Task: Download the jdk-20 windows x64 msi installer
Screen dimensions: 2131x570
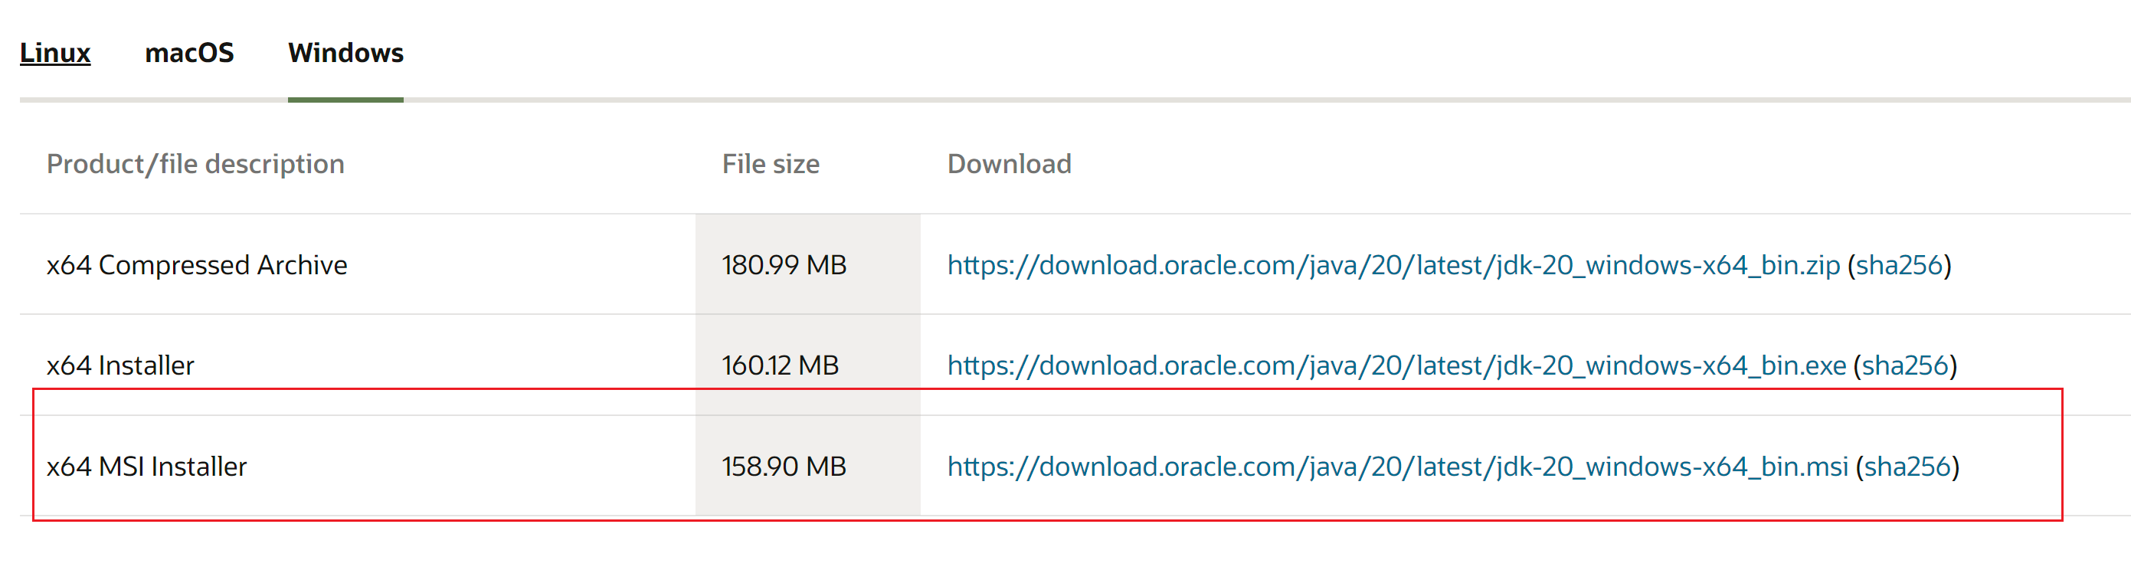Action: tap(1397, 467)
